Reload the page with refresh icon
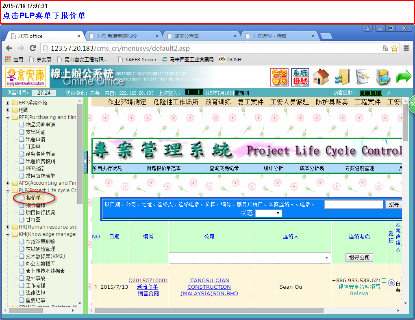This screenshot has width=415, height=320. click(x=33, y=48)
